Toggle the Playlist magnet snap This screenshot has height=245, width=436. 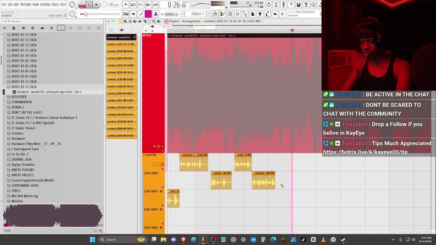pyautogui.click(x=113, y=21)
